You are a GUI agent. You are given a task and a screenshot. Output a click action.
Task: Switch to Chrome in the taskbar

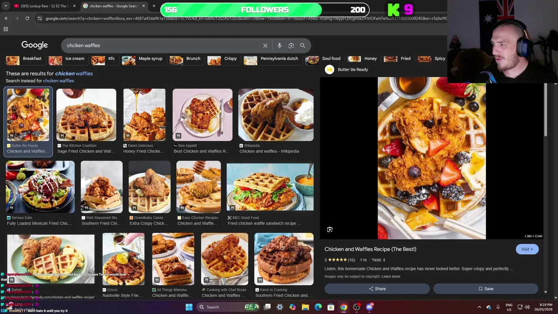click(x=344, y=307)
